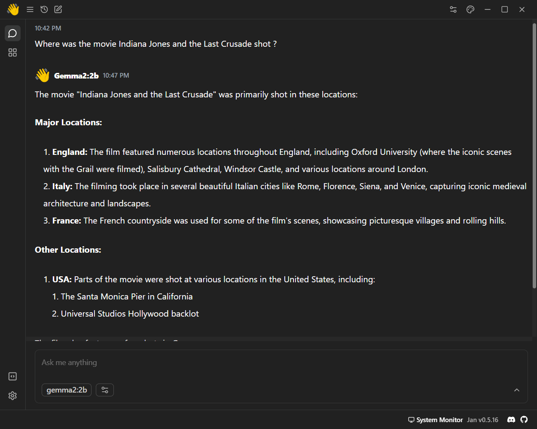Maximize the Jan window
Viewport: 537px width, 429px height.
coord(505,9)
